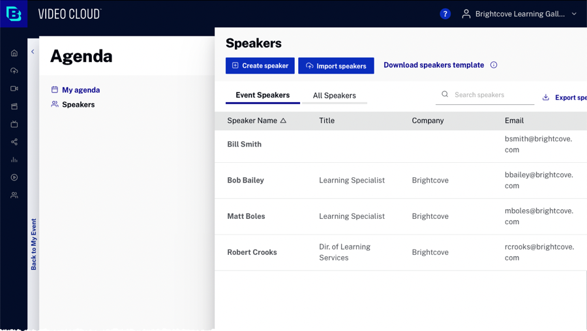This screenshot has width=587, height=331.
Task: Focus the Search speakers field
Action: (x=485, y=95)
